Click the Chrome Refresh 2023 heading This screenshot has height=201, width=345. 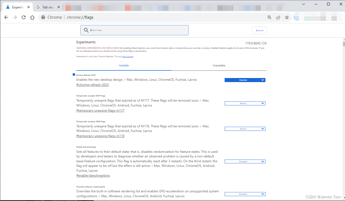coord(86,75)
